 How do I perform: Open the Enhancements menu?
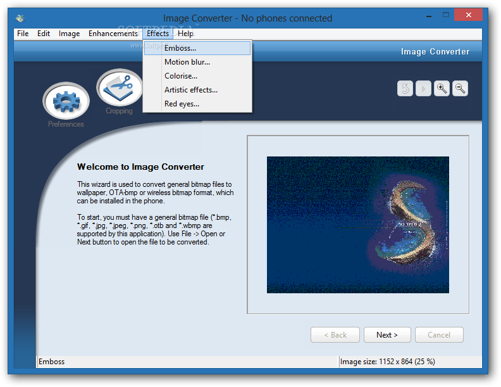113,34
